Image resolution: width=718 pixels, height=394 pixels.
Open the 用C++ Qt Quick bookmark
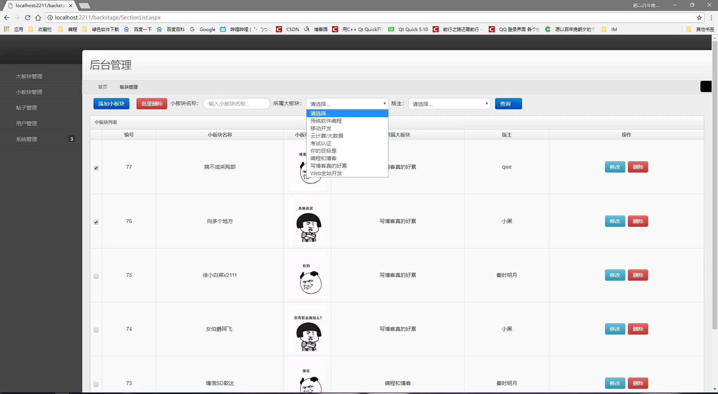point(358,29)
